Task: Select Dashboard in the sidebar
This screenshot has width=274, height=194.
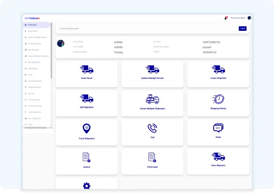Action: pyautogui.click(x=36, y=25)
